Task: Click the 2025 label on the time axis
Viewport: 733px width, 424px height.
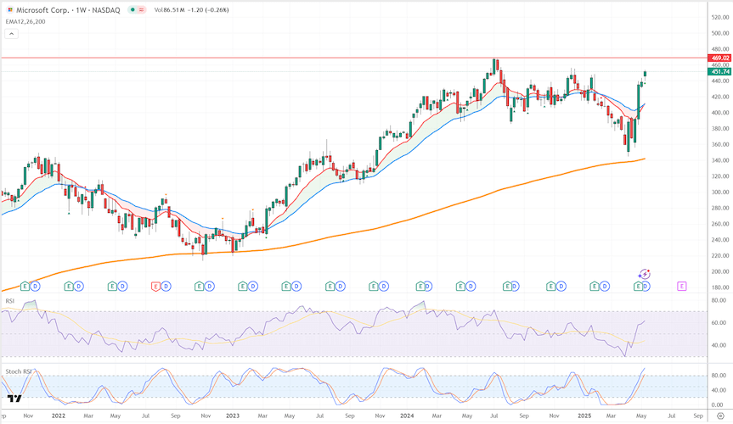Action: tap(584, 416)
